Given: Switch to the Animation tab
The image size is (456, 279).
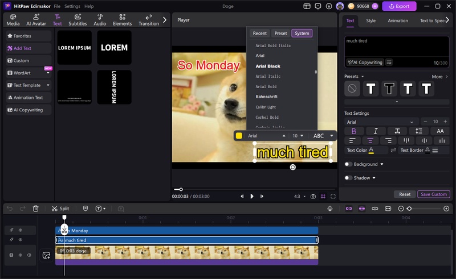Looking at the screenshot, I should (398, 20).
